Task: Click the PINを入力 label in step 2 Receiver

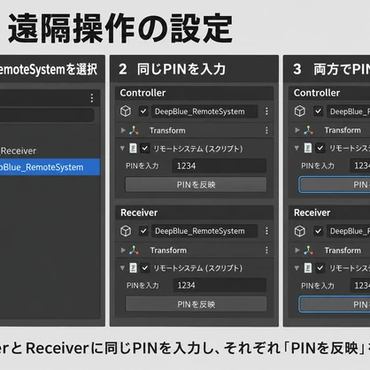Action: [x=143, y=285]
